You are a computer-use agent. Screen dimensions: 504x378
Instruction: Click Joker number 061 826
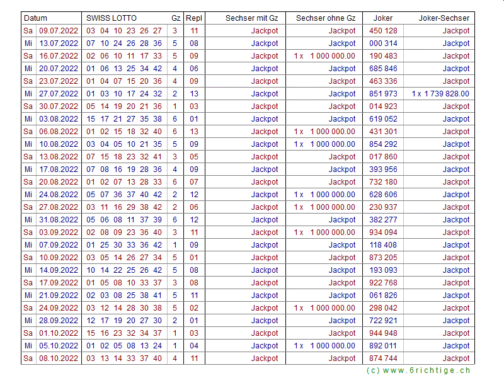pyautogui.click(x=383, y=295)
